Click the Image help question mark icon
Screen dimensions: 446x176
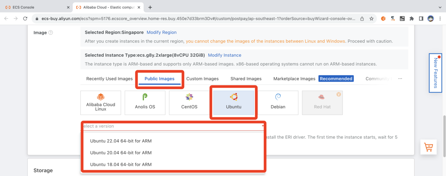pyautogui.click(x=51, y=33)
